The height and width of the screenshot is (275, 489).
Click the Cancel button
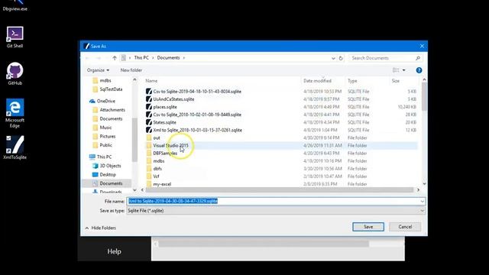[405, 227]
